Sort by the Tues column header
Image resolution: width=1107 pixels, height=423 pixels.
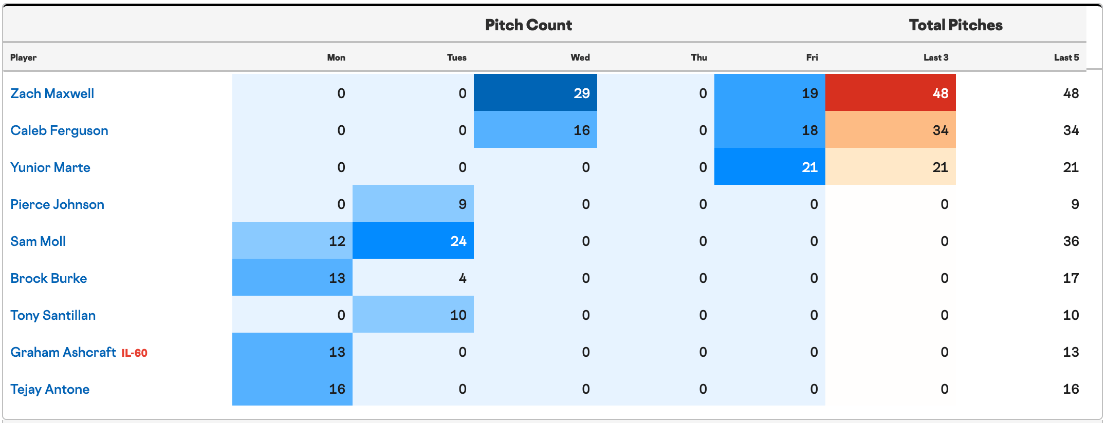tap(457, 57)
